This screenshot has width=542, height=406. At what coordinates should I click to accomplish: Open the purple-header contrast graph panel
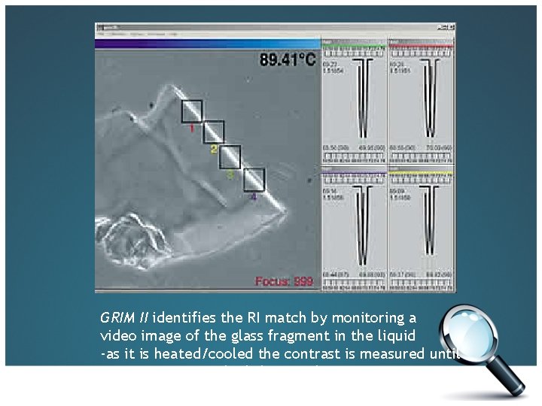[354, 229]
